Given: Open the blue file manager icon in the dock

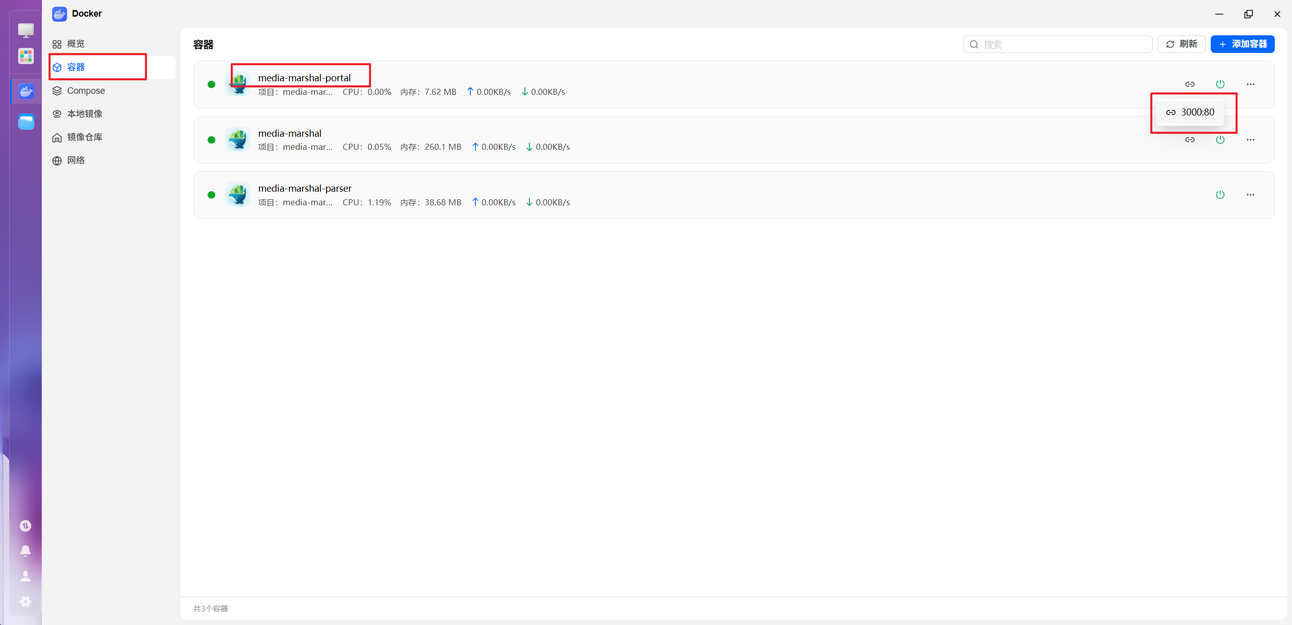Looking at the screenshot, I should tap(26, 122).
